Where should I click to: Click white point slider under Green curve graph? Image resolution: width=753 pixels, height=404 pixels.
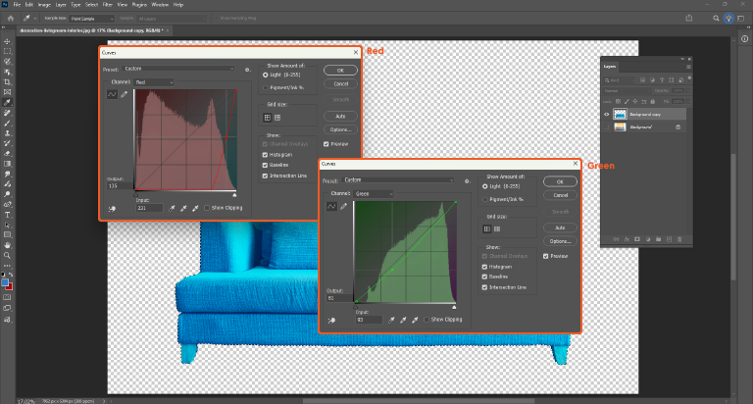click(x=454, y=307)
